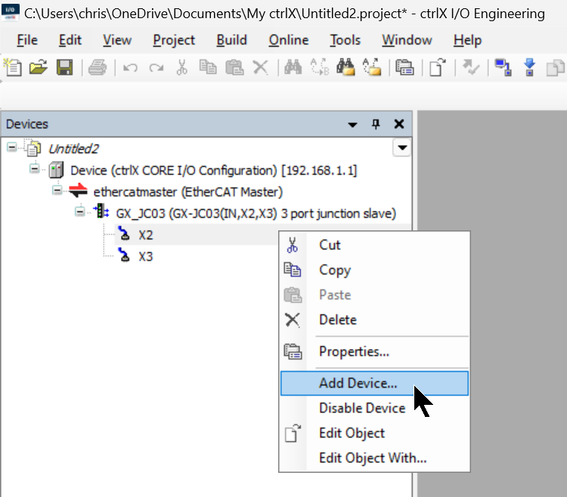Click the greyed checkmark build icon
This screenshot has width=567, height=497.
point(470,67)
